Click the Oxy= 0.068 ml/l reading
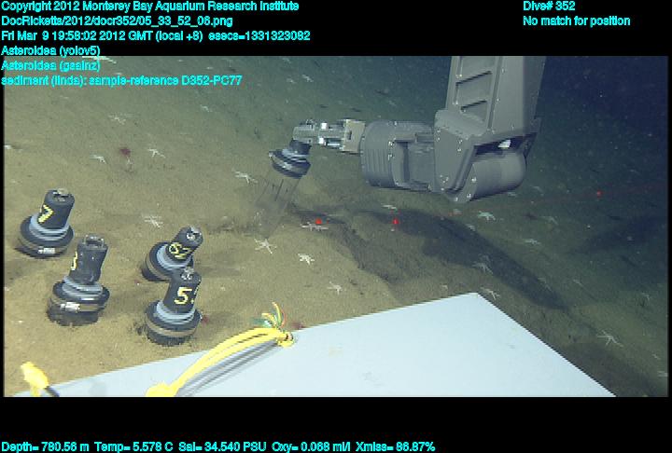The image size is (672, 453). click(x=311, y=447)
